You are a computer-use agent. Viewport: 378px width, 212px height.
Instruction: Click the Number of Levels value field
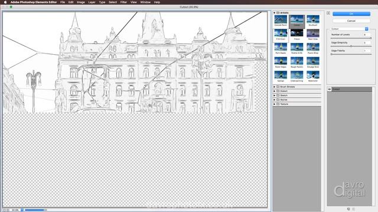pos(367,35)
